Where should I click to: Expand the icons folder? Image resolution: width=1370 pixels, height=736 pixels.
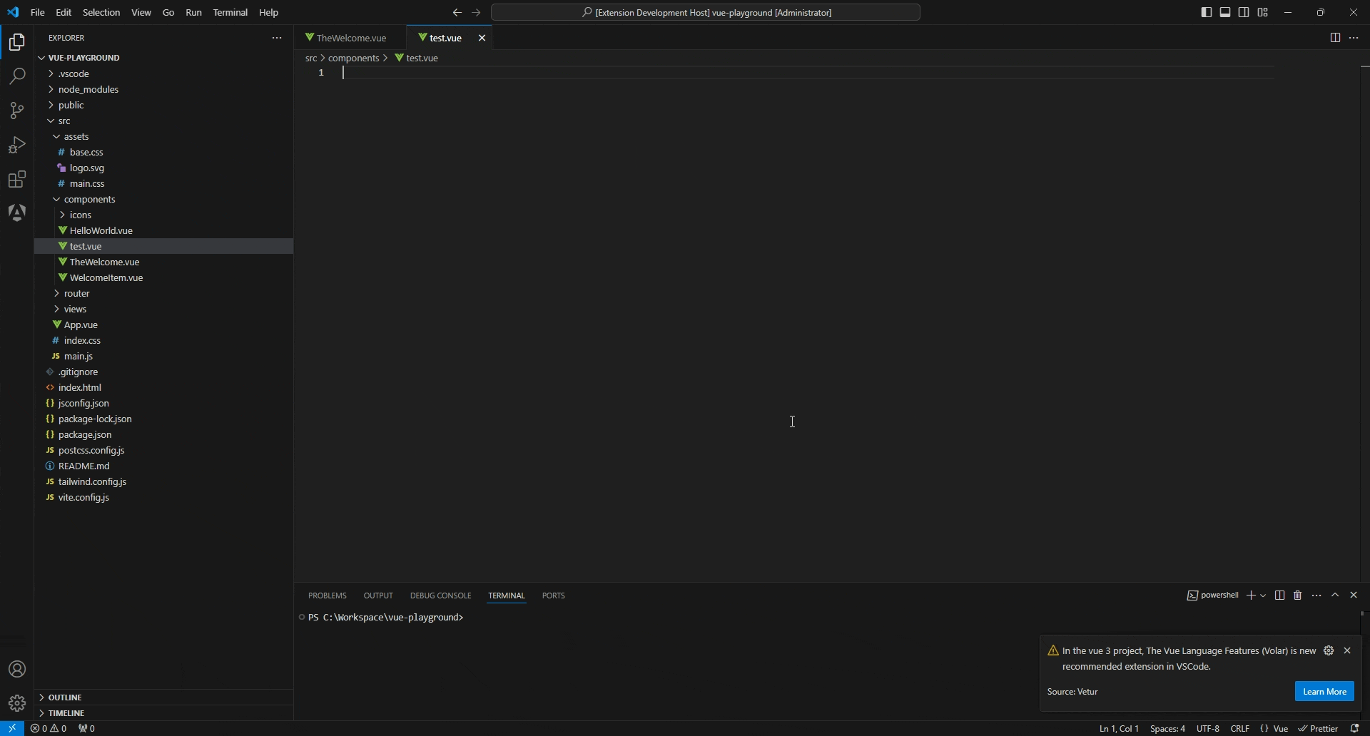[163, 215]
